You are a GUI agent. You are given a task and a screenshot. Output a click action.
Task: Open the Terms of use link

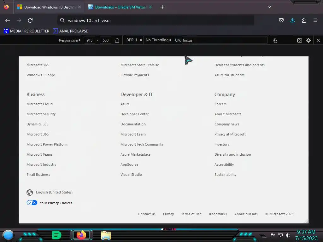(x=191, y=214)
